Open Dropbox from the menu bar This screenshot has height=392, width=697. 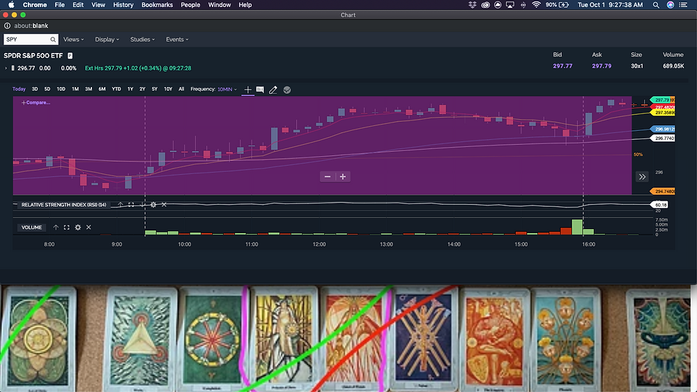click(473, 5)
